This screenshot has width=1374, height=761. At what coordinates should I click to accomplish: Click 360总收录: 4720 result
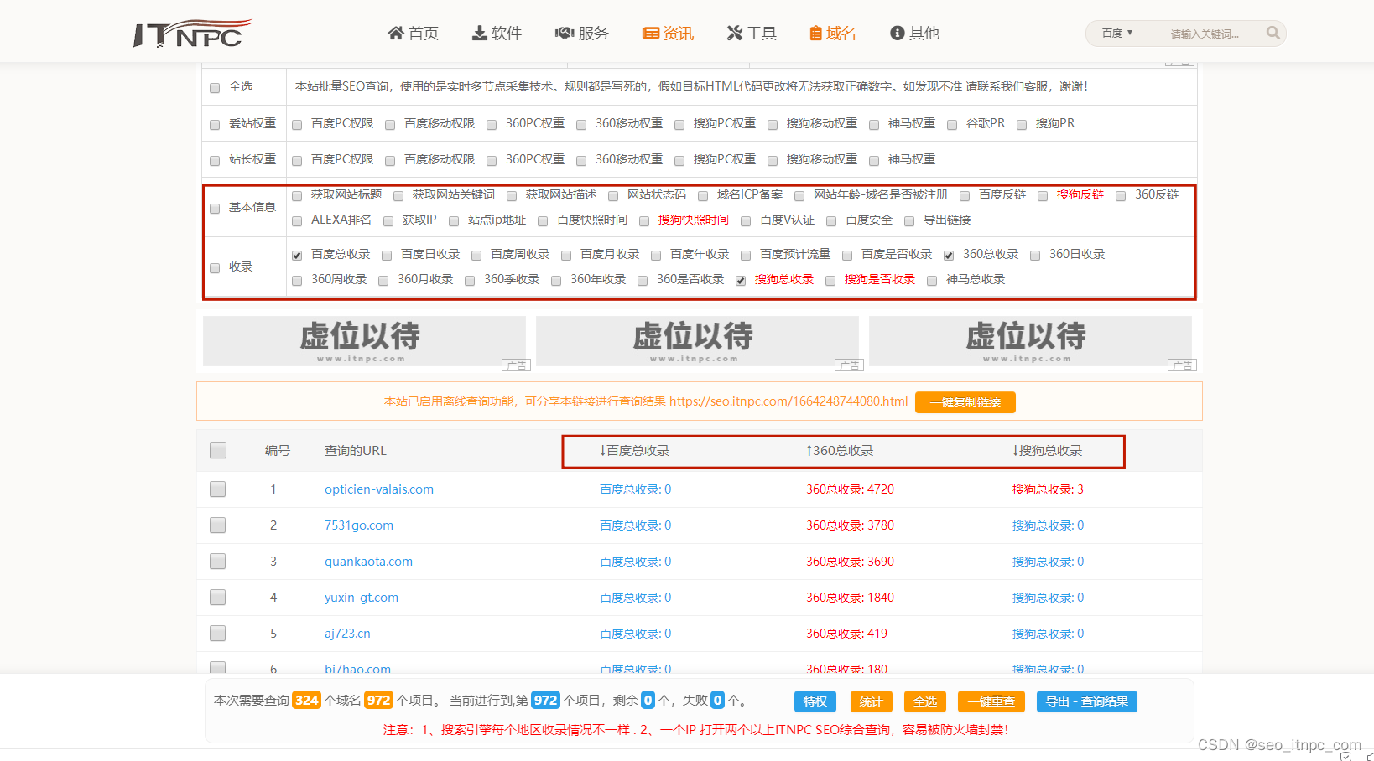[x=850, y=489]
